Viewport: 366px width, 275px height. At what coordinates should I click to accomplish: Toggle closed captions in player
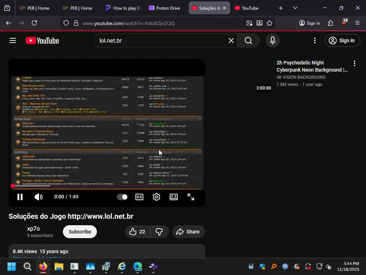[x=139, y=197]
